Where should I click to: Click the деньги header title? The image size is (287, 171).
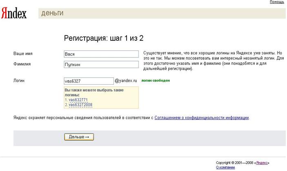pyautogui.click(x=52, y=13)
